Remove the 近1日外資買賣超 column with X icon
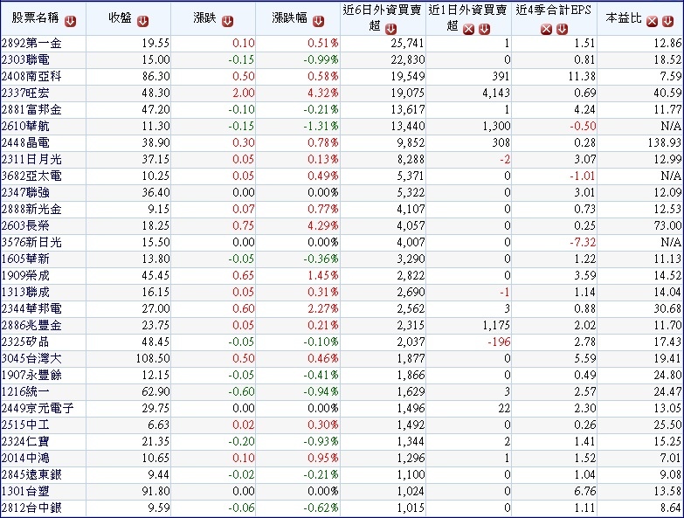 (468, 29)
